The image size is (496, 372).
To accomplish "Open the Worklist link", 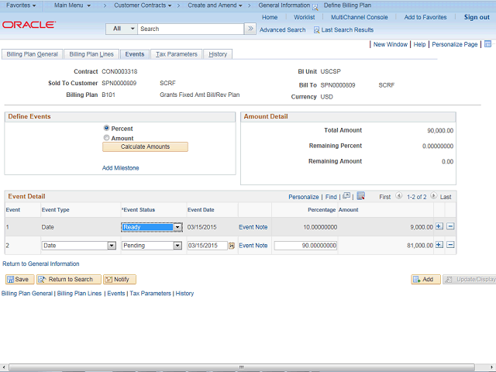I will click(x=305, y=17).
